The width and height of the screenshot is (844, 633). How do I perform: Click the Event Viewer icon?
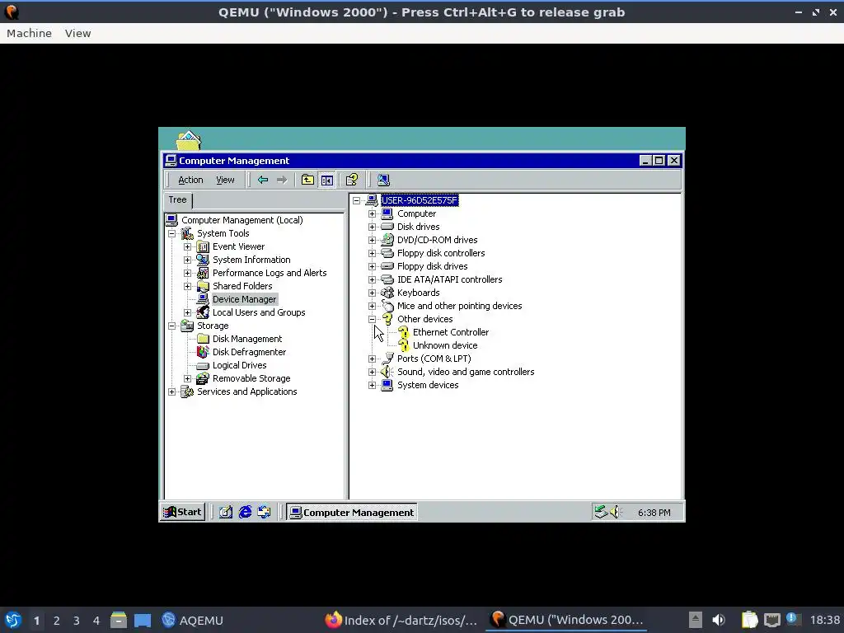point(203,246)
